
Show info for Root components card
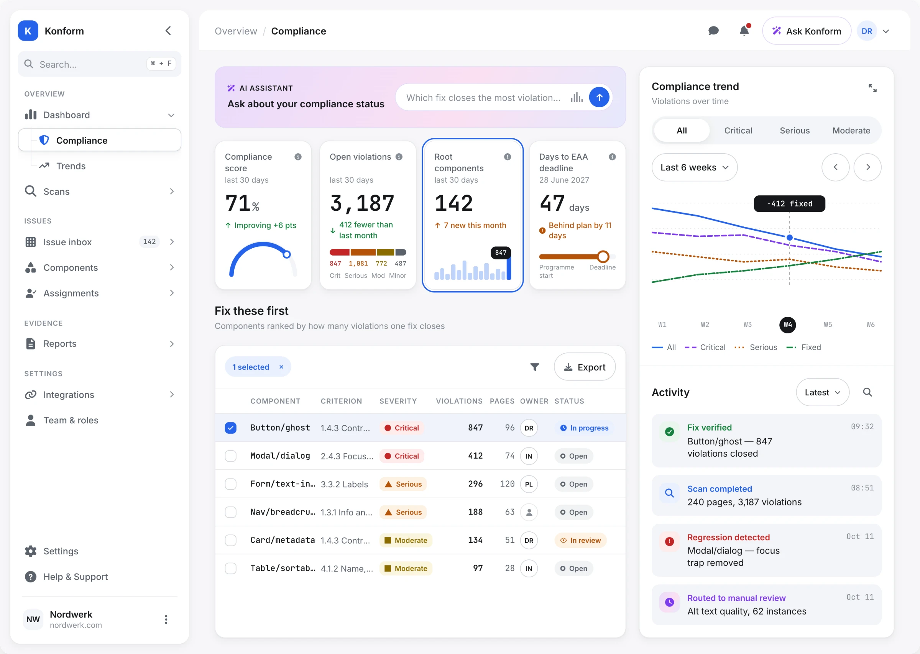click(x=508, y=157)
